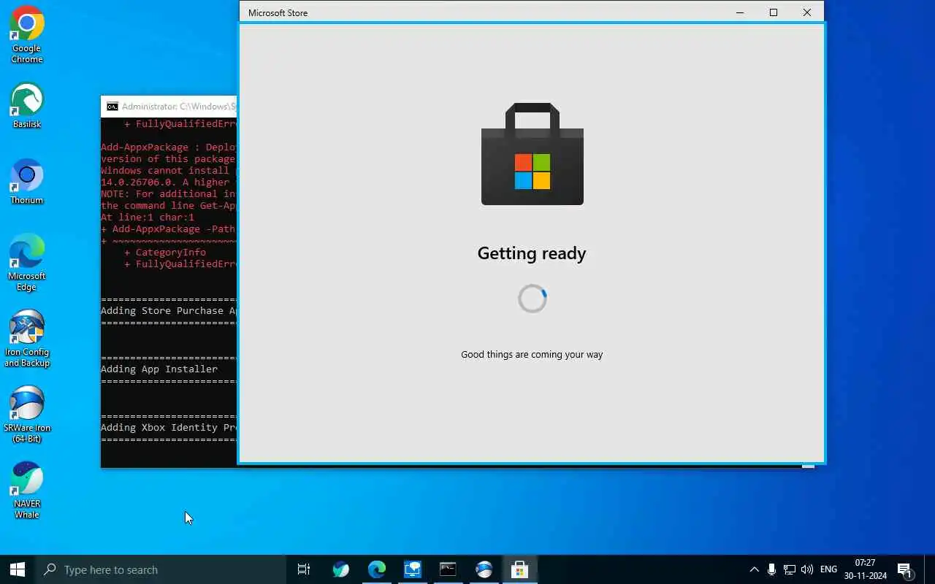
Task: Show hidden system tray icons
Action: click(x=754, y=569)
